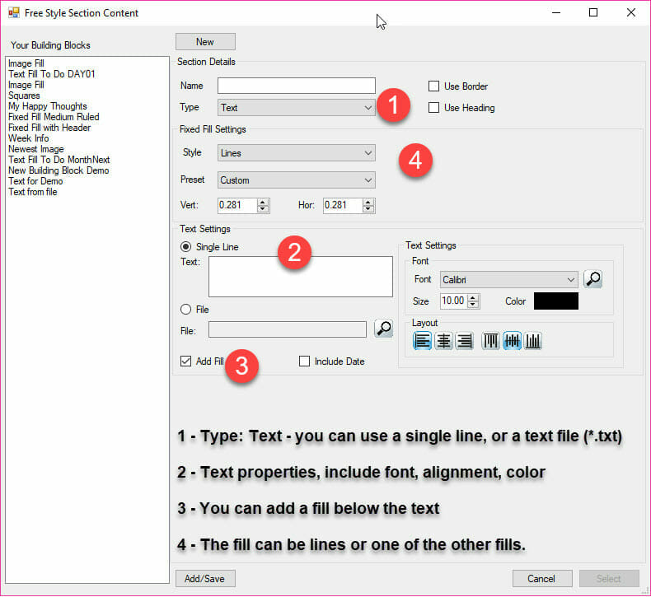The height and width of the screenshot is (597, 651).
Task: Click the file browse magnifier icon
Action: (384, 329)
